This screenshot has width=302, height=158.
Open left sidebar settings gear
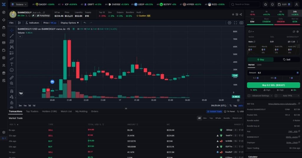4,132
